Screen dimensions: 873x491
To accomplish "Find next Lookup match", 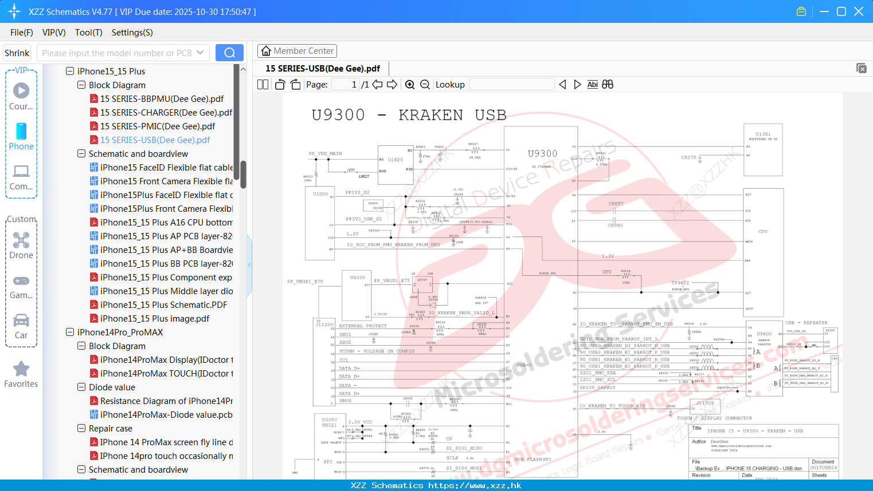I will (x=577, y=85).
